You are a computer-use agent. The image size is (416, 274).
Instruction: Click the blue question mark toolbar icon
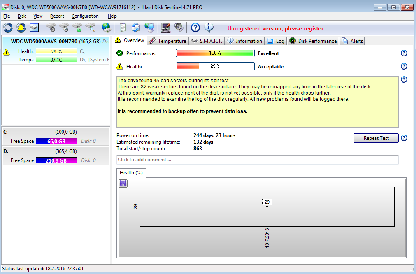point(195,27)
